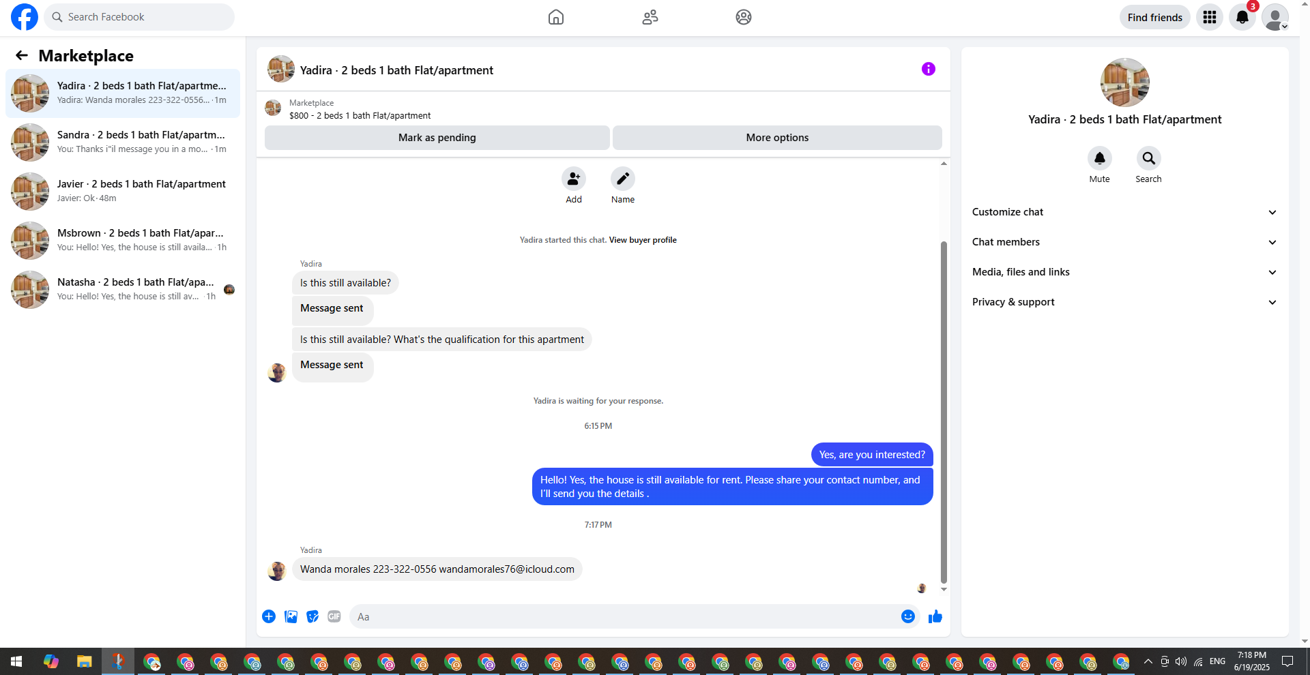The width and height of the screenshot is (1310, 675).
Task: Click 'Yes, are you interested?' message
Action: click(872, 455)
